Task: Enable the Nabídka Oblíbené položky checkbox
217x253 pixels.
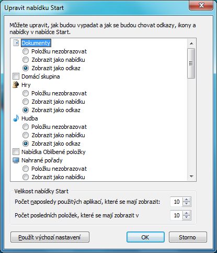Action: (x=16, y=152)
